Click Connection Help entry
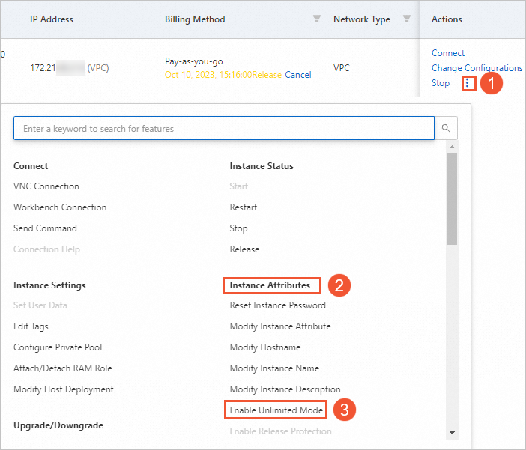The image size is (526, 450). (46, 249)
